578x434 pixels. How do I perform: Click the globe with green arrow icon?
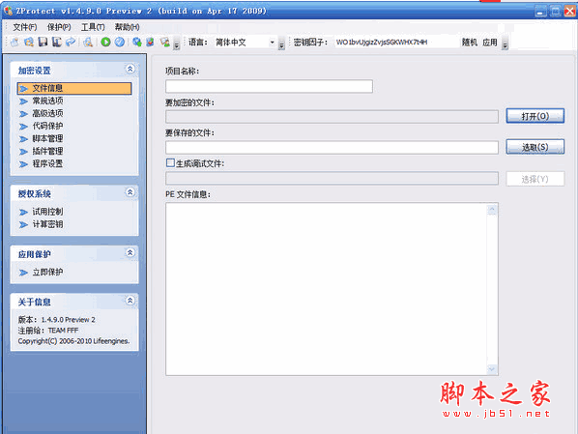137,42
